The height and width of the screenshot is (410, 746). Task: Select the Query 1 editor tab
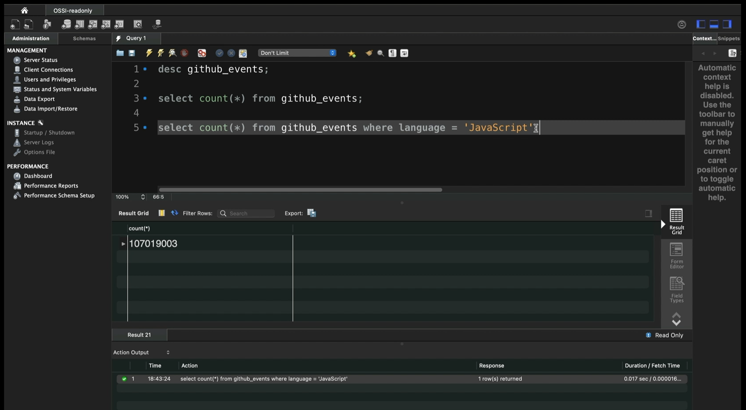pyautogui.click(x=136, y=38)
